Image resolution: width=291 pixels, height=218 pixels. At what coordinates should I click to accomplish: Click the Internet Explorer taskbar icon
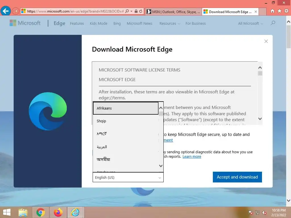coord(75,212)
